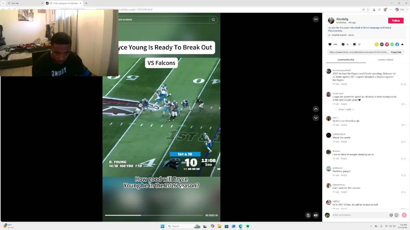Open the #nfl hashtag
The image size is (410, 230).
[x=382, y=28]
